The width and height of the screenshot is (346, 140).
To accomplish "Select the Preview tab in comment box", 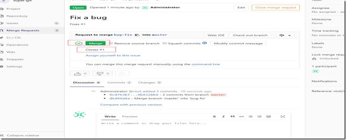I will pyautogui.click(x=130, y=117).
